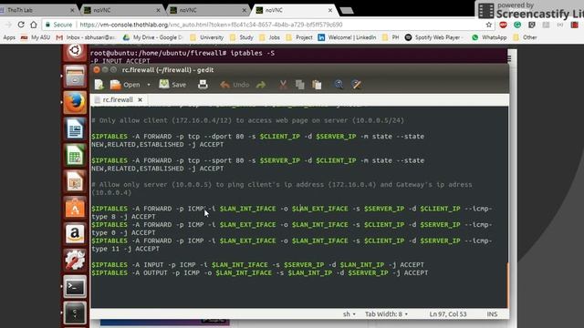Bookmark this page with star icon
The width and height of the screenshot is (584, 328).
coord(489,25)
